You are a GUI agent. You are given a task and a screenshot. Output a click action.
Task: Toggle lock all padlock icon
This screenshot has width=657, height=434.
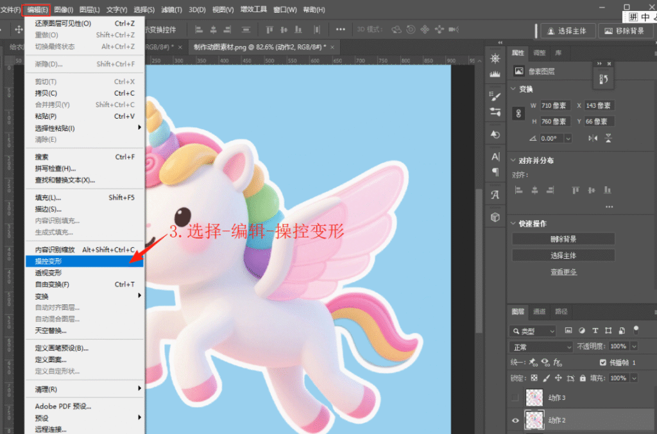pyautogui.click(x=583, y=378)
